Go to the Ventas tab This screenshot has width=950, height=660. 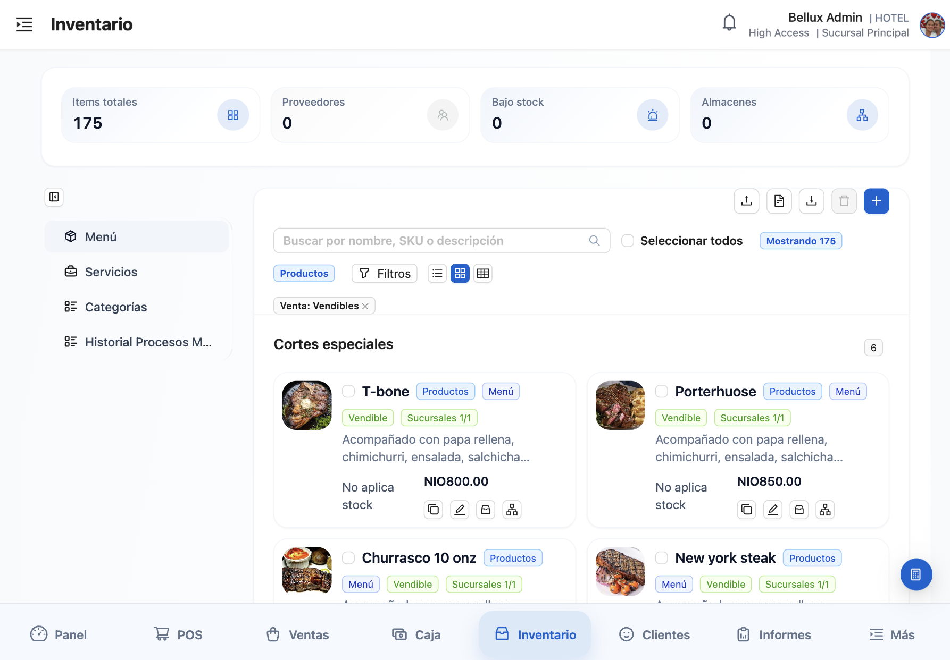[297, 634]
